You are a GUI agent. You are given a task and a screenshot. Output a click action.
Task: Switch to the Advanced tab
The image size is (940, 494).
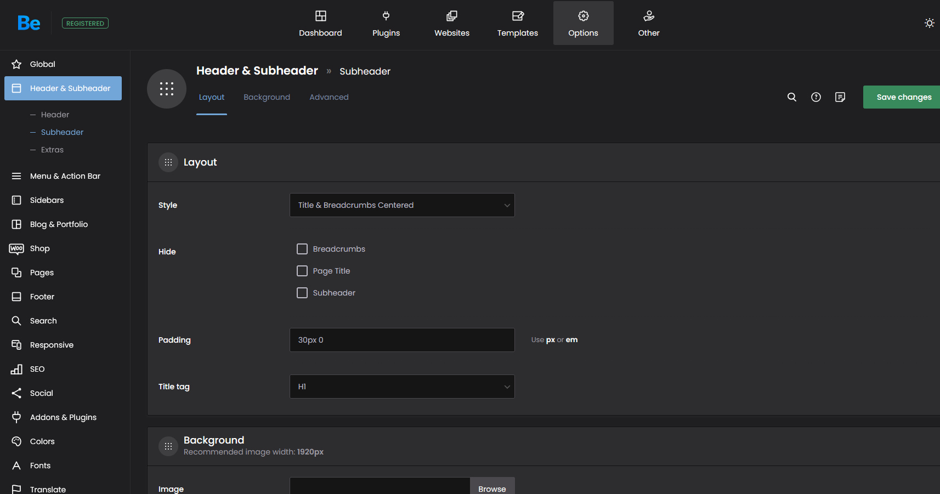pos(329,97)
